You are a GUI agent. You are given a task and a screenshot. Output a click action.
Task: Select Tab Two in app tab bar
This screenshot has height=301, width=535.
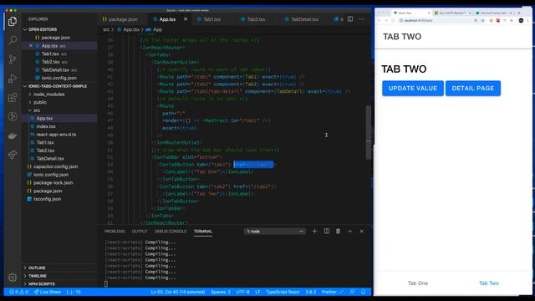pyautogui.click(x=488, y=283)
